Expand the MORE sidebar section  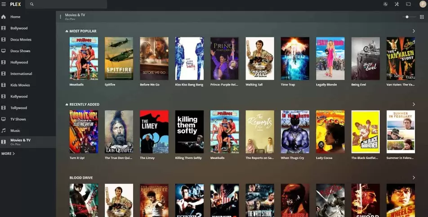pos(8,154)
